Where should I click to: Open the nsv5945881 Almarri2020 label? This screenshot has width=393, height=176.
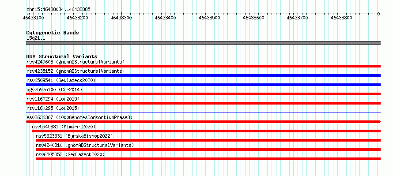[64, 127]
